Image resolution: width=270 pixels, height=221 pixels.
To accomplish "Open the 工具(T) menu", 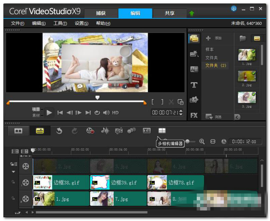I will [x=60, y=23].
